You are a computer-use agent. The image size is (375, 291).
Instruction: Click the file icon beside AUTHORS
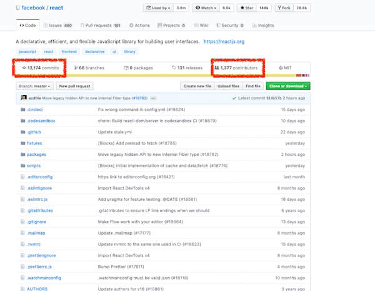pos(22,290)
